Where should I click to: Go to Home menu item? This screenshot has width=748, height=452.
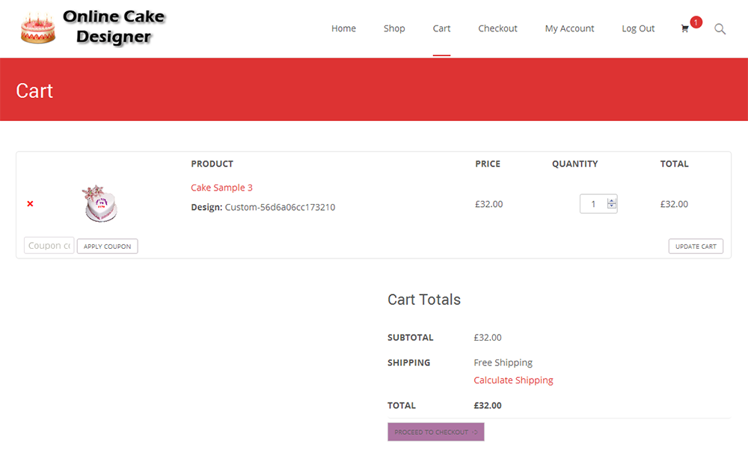(343, 28)
